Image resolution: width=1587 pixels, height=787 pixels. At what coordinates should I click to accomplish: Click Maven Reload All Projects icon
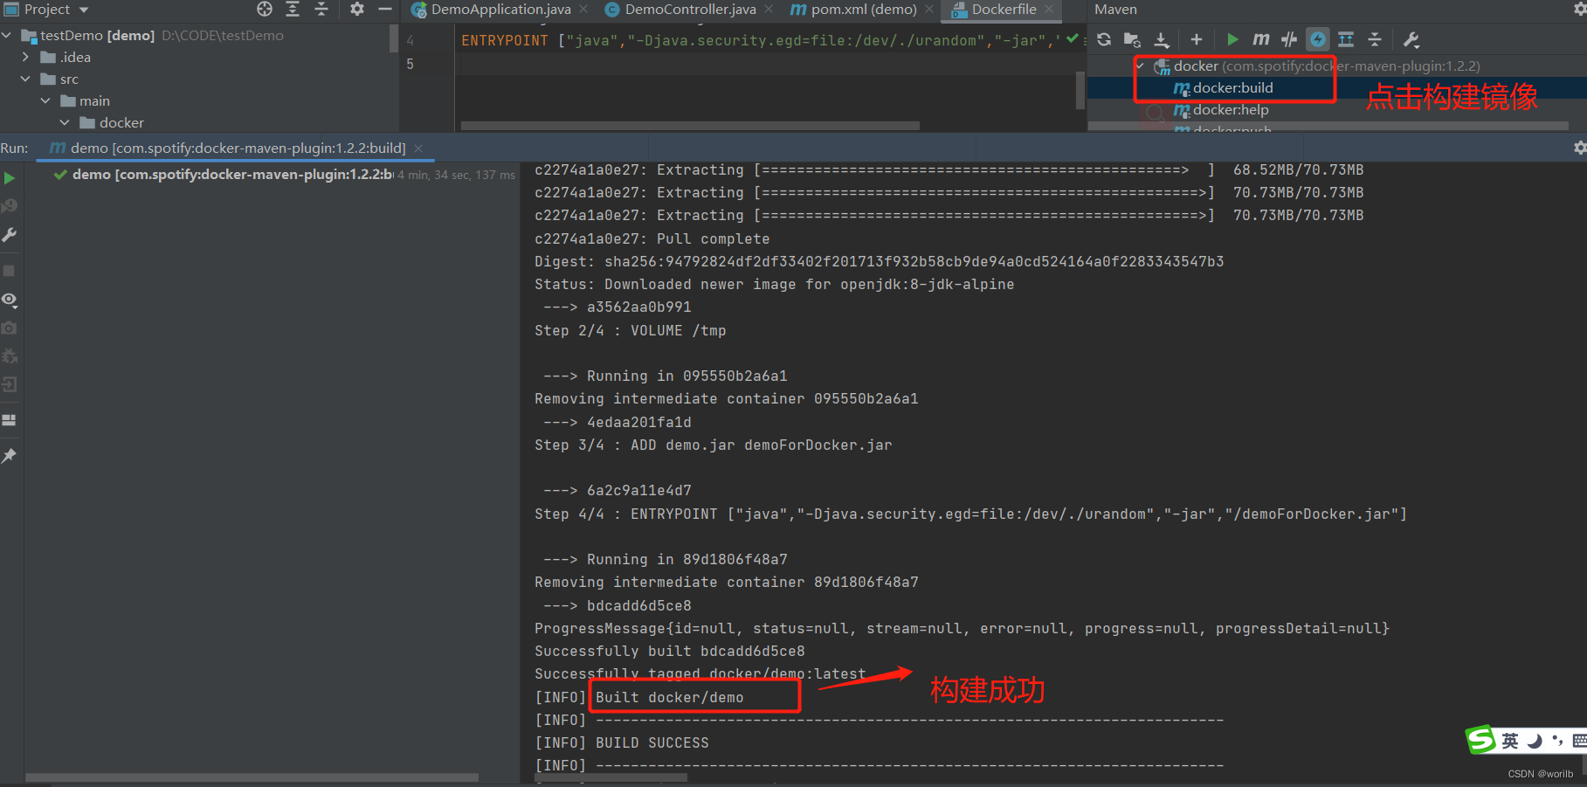click(x=1104, y=39)
